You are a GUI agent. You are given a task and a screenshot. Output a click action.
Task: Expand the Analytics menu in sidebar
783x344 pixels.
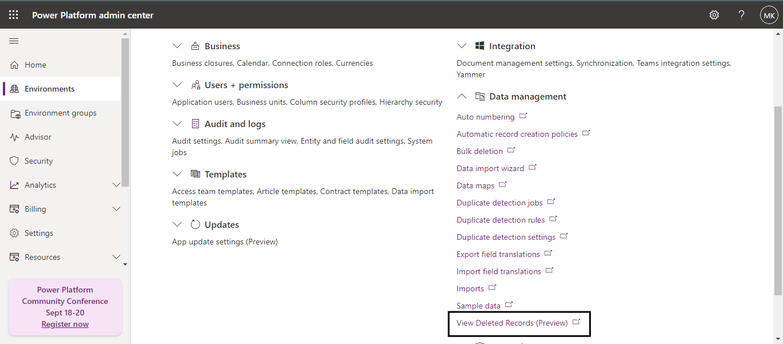pyautogui.click(x=116, y=185)
